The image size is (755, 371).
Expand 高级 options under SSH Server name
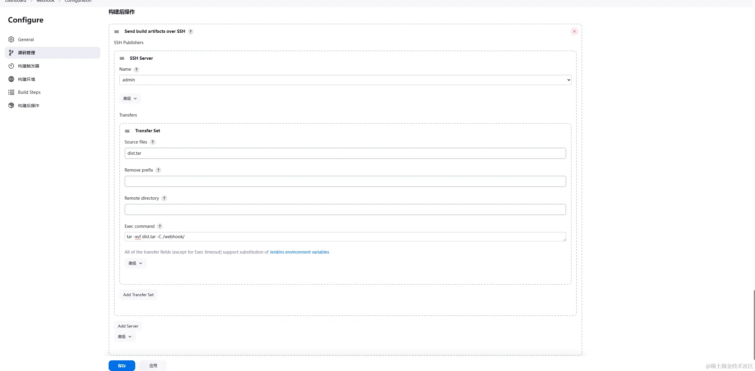(130, 99)
